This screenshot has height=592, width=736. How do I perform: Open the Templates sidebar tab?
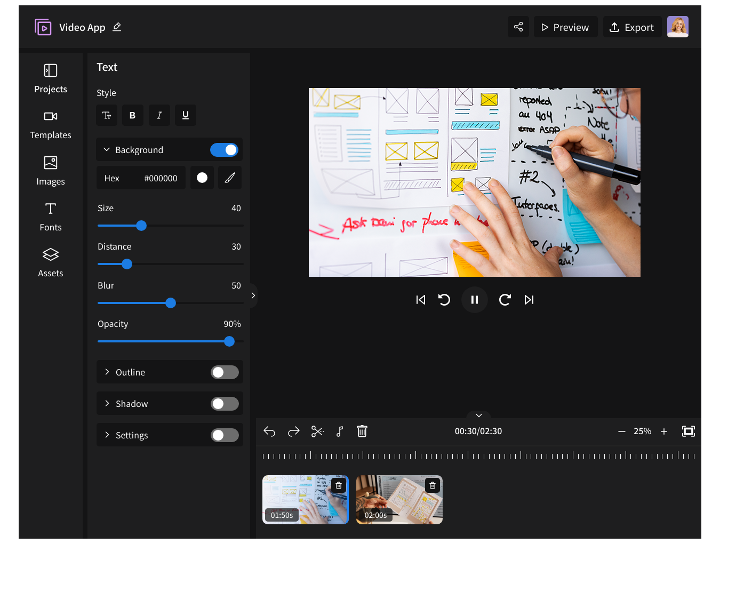pyautogui.click(x=51, y=125)
